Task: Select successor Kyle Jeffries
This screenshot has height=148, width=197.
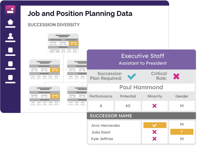Action: (102, 139)
